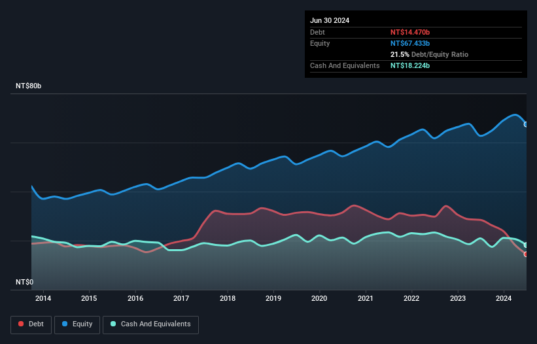Click the 21.5% Debt/Equity Ratio text
Screen dimensions: 537x344
coord(429,54)
